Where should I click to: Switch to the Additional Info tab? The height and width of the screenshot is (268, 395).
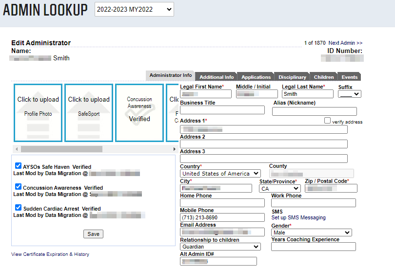click(217, 77)
